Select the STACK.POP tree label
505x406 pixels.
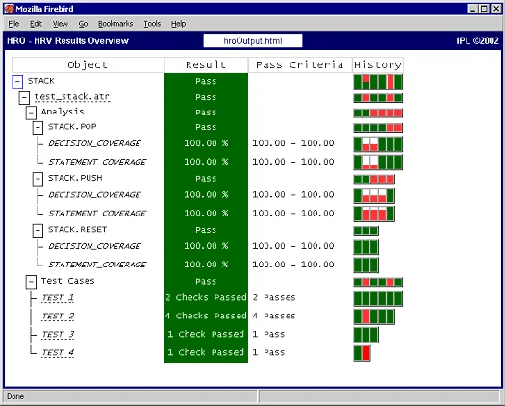click(72, 127)
